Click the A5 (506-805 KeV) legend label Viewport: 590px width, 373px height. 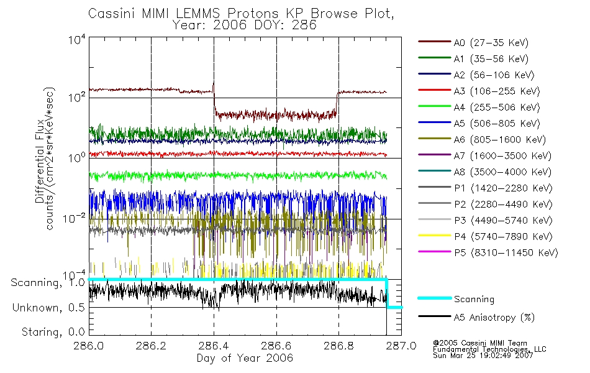coord(497,124)
